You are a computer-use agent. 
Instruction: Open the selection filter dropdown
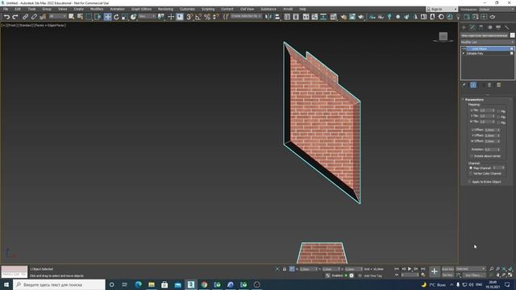[x=57, y=16]
